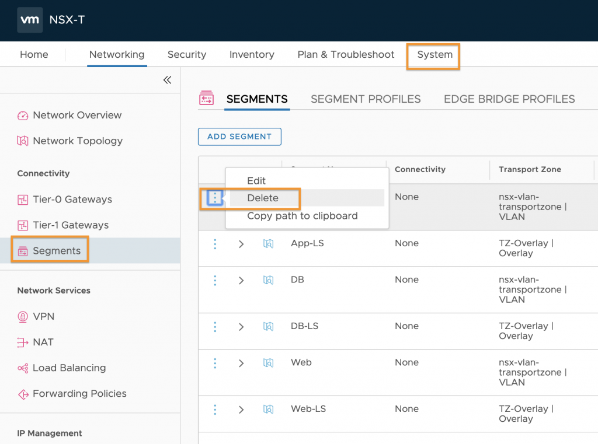Screen dimensions: 598x444
Task: View topology for Web segment
Action: (269, 363)
